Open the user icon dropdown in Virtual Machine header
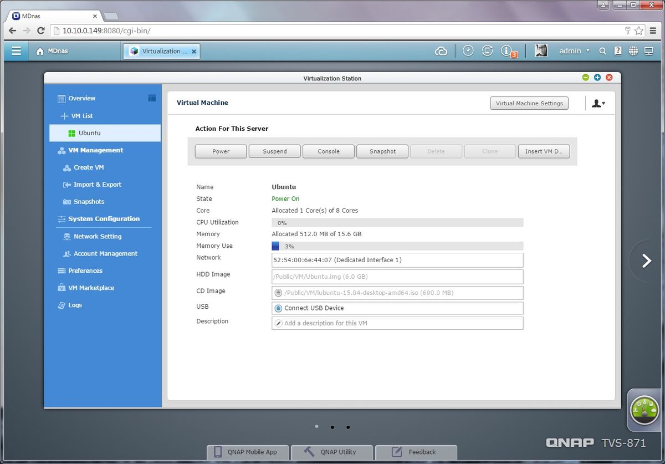This screenshot has width=665, height=464. click(x=598, y=103)
